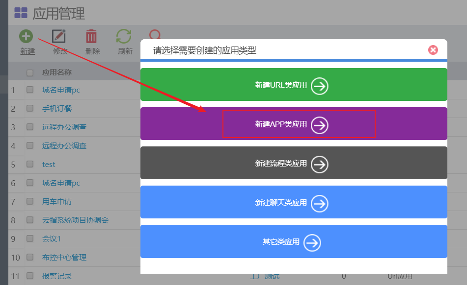The height and width of the screenshot is (285, 467).
Task: Click the 报警记录 application link
Action: coord(57,276)
